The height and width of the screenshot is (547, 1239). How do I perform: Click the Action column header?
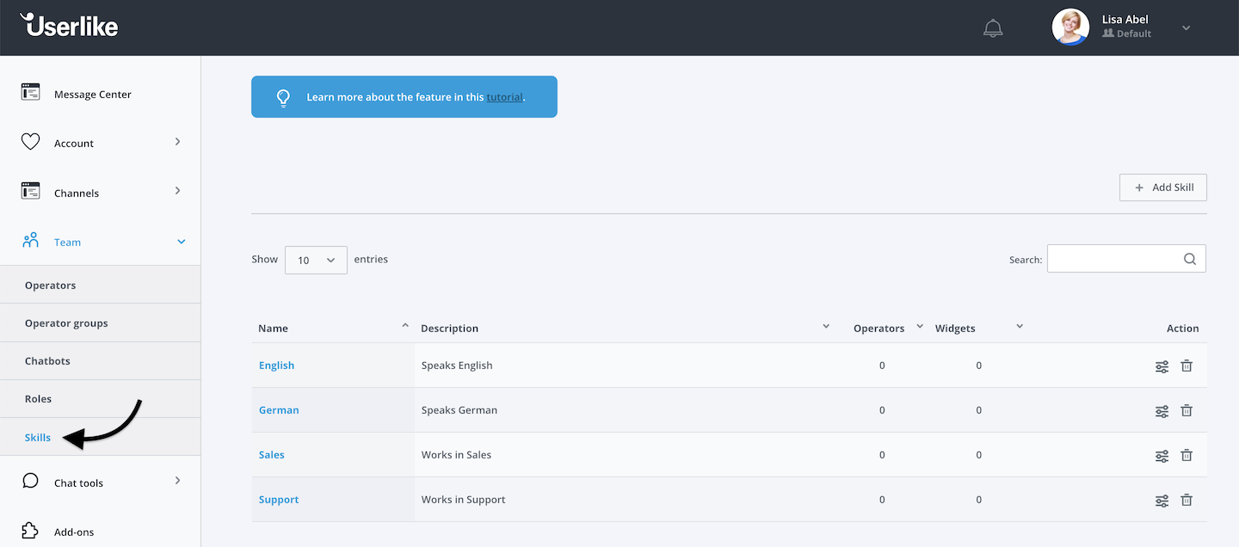coord(1182,328)
